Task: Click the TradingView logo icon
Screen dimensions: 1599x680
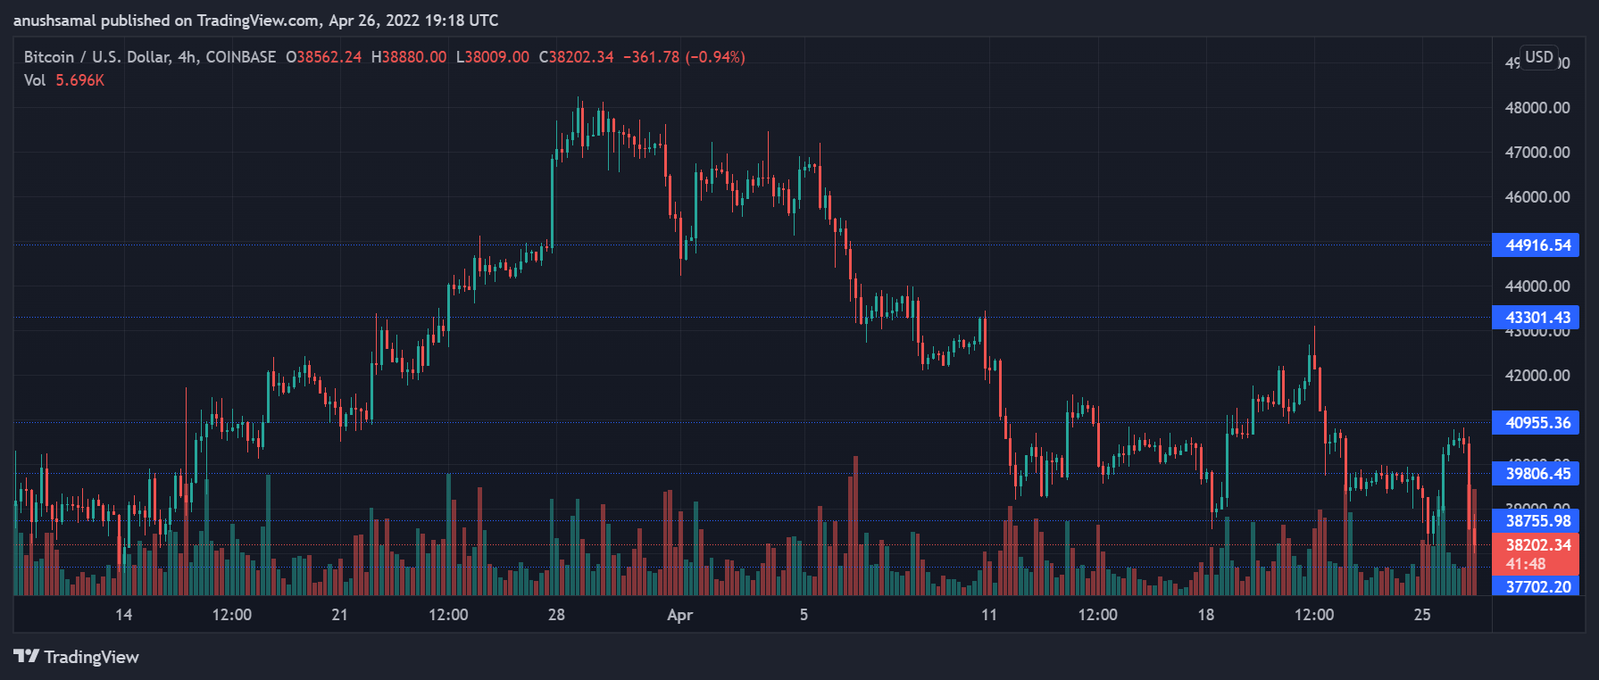Action: [26, 657]
